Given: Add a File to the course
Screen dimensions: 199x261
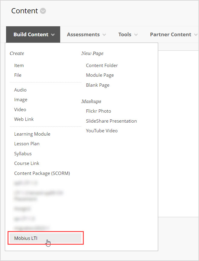Looking at the screenshot, I should (x=18, y=75).
